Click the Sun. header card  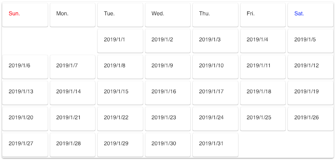25,15
